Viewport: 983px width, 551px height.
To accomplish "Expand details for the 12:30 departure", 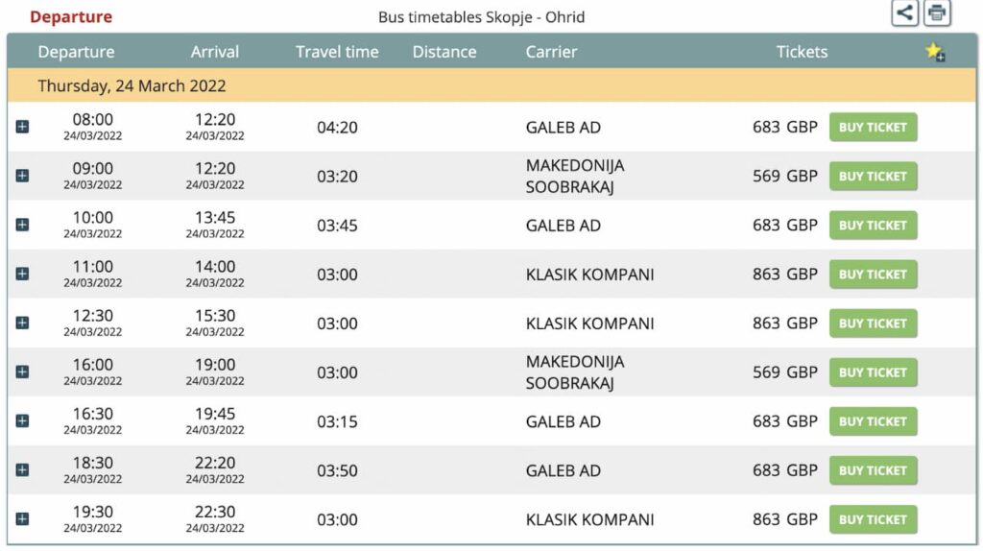I will 23,323.
